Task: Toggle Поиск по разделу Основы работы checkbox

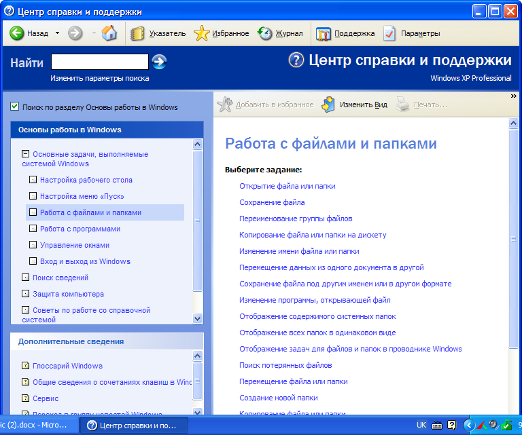Action: [14, 107]
